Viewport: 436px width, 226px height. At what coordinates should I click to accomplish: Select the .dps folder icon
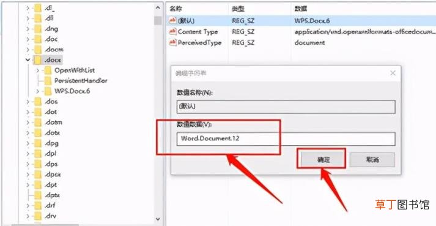(x=38, y=164)
